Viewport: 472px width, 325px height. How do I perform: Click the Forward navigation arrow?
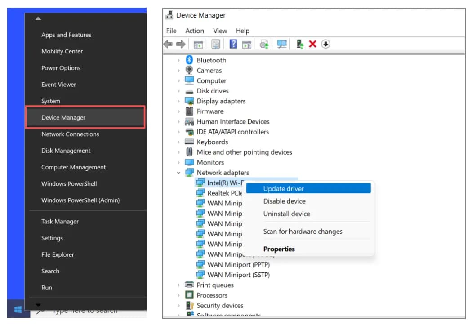point(180,44)
